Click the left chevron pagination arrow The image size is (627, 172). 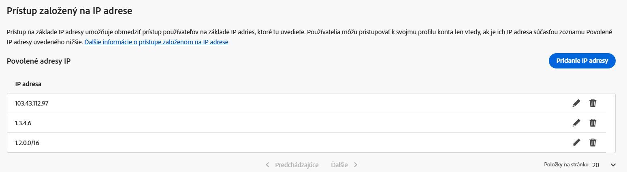(267, 165)
